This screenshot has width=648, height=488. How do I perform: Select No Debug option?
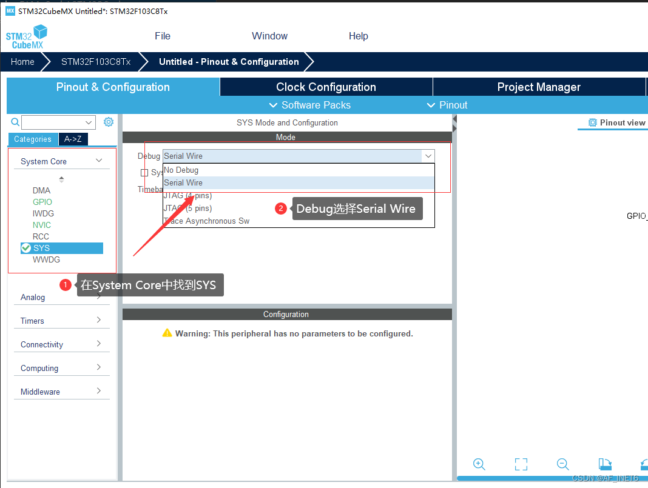click(x=299, y=170)
